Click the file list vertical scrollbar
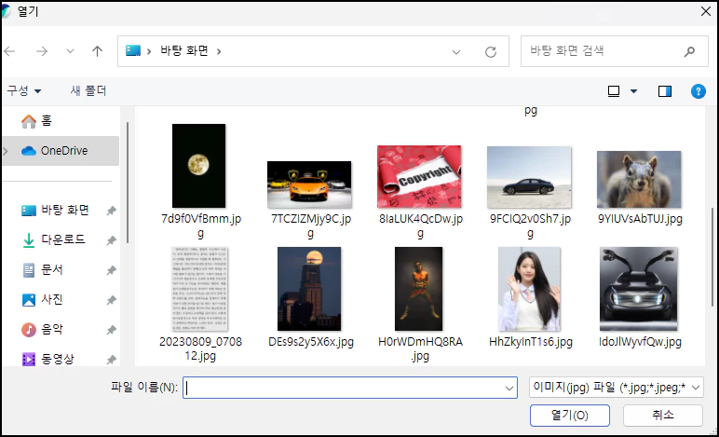This screenshot has width=719, height=437. coord(712,257)
